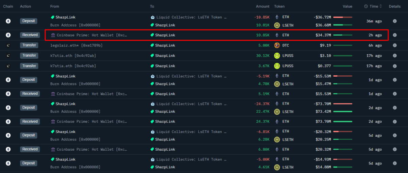Click the LPUSS token icon beside 3.67K

tap(277, 66)
